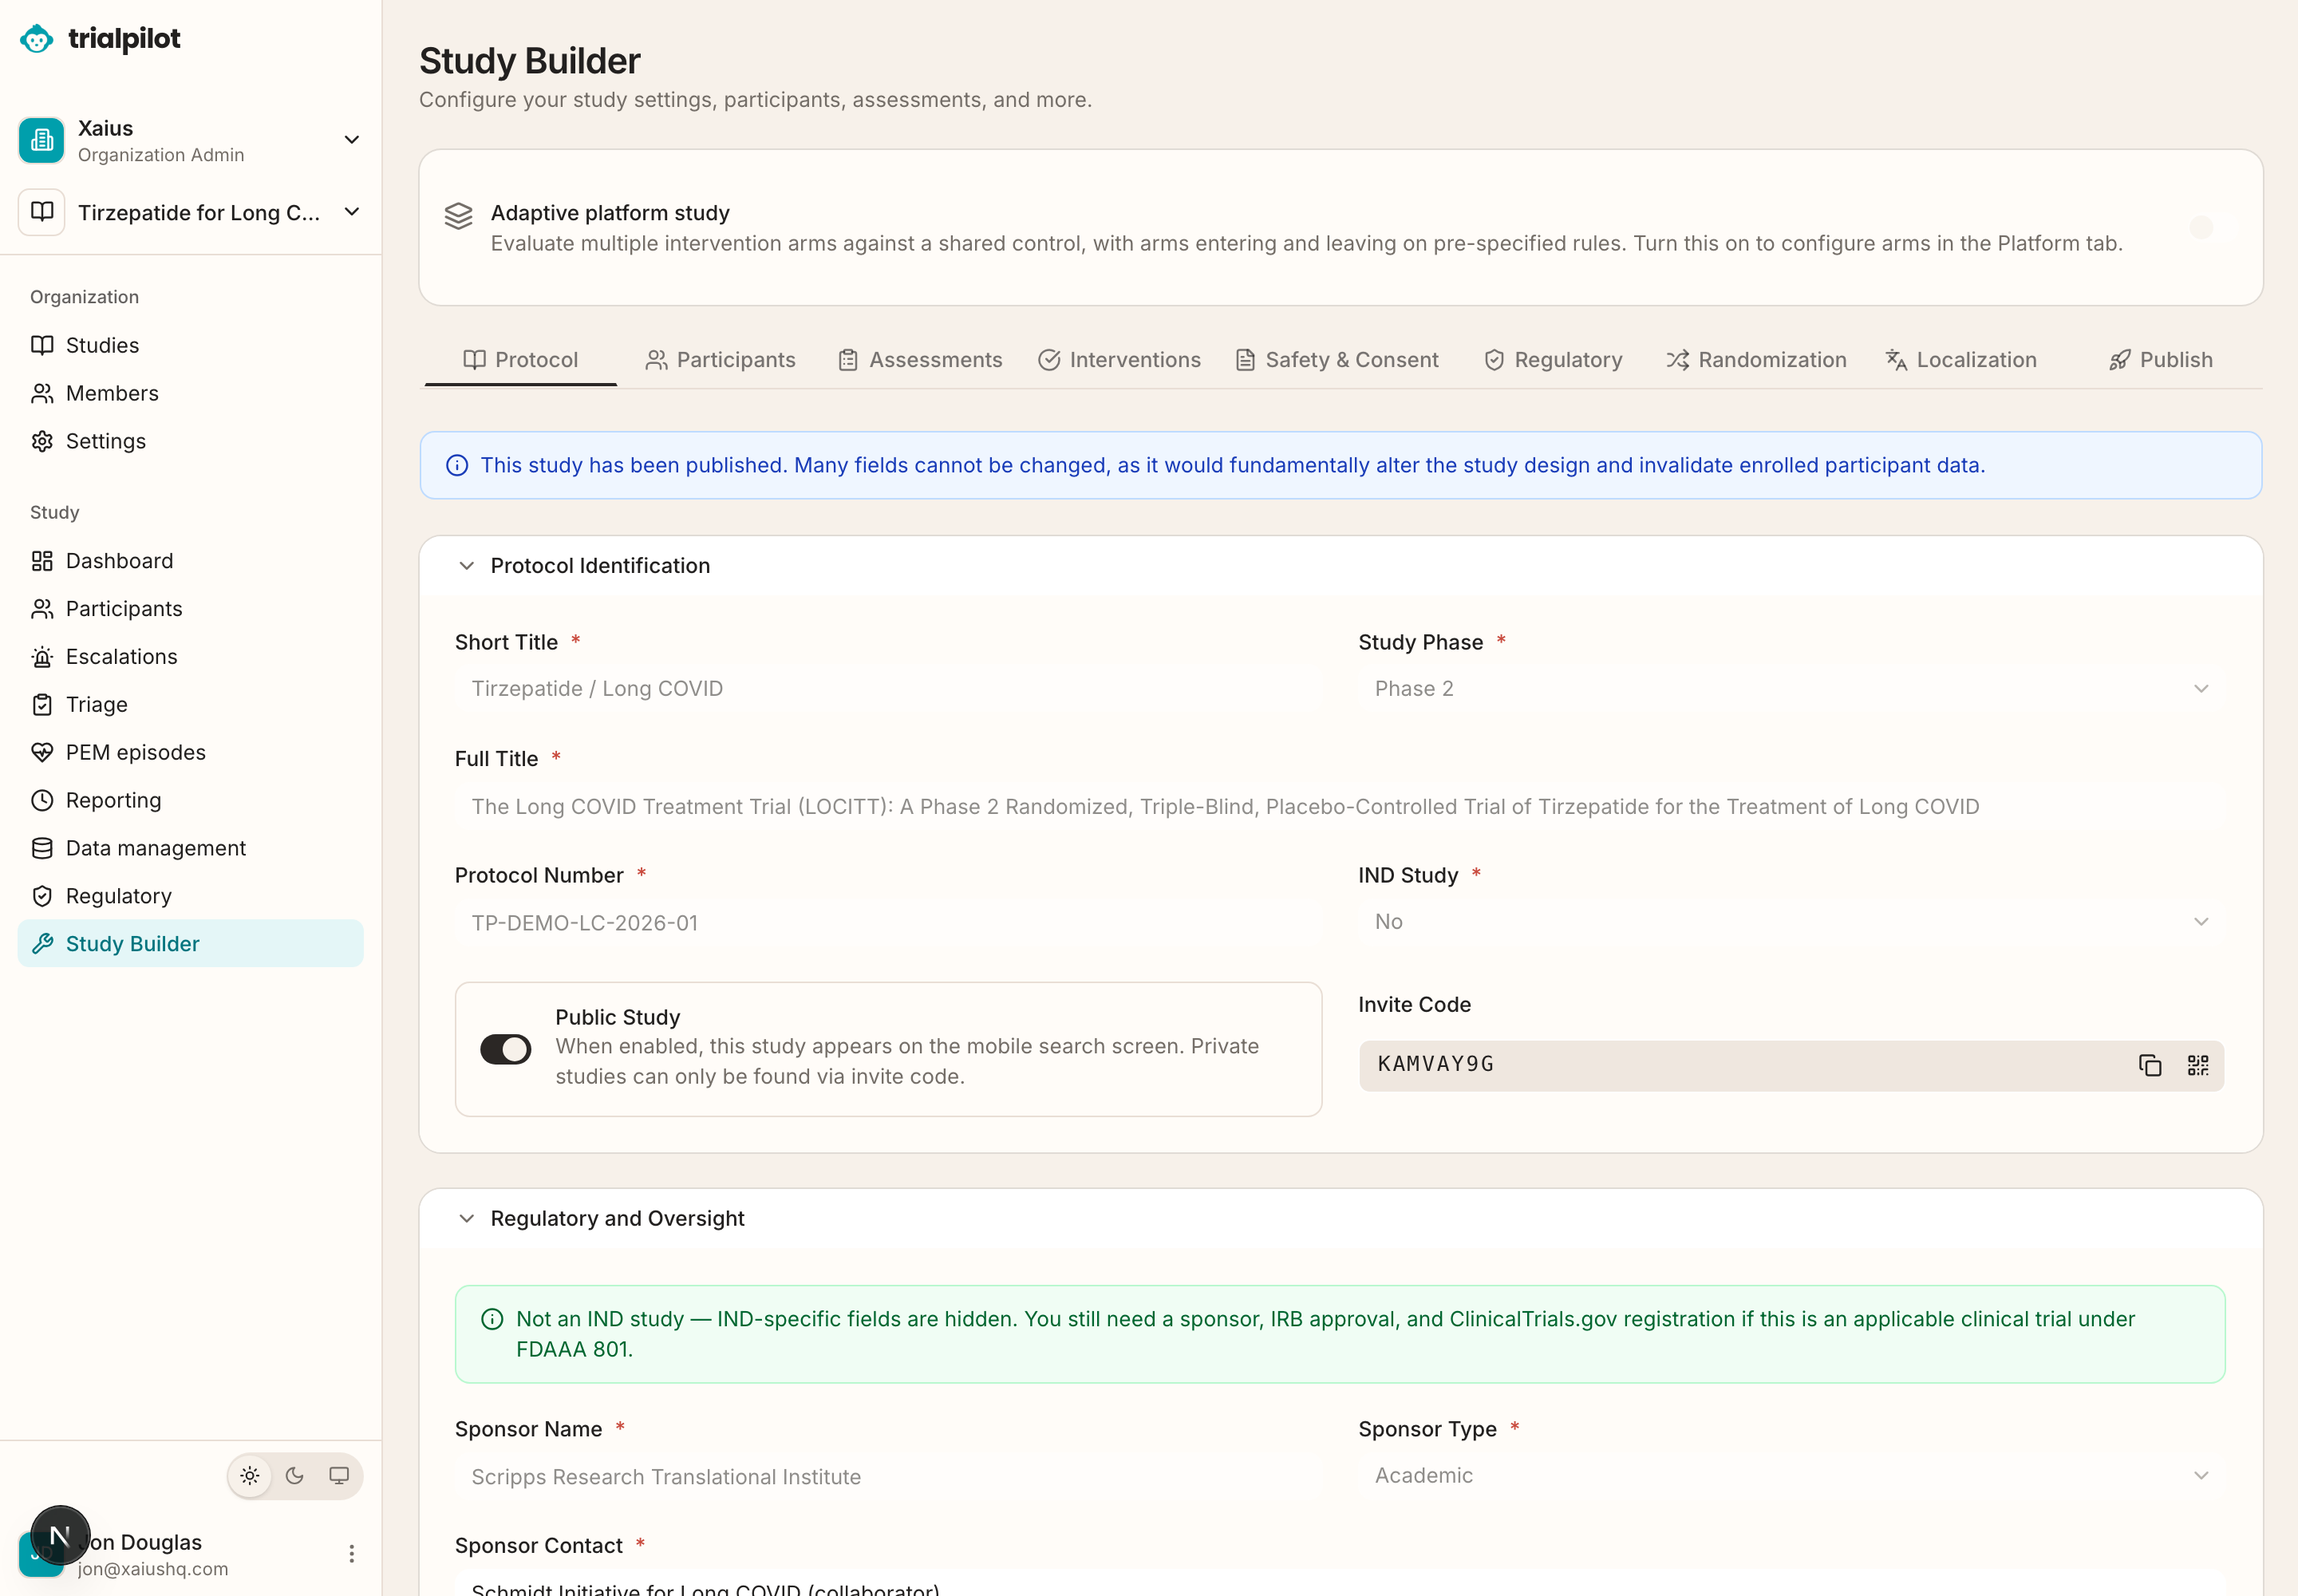This screenshot has width=2298, height=1596.
Task: Click the Members people icon
Action: pyautogui.click(x=42, y=393)
